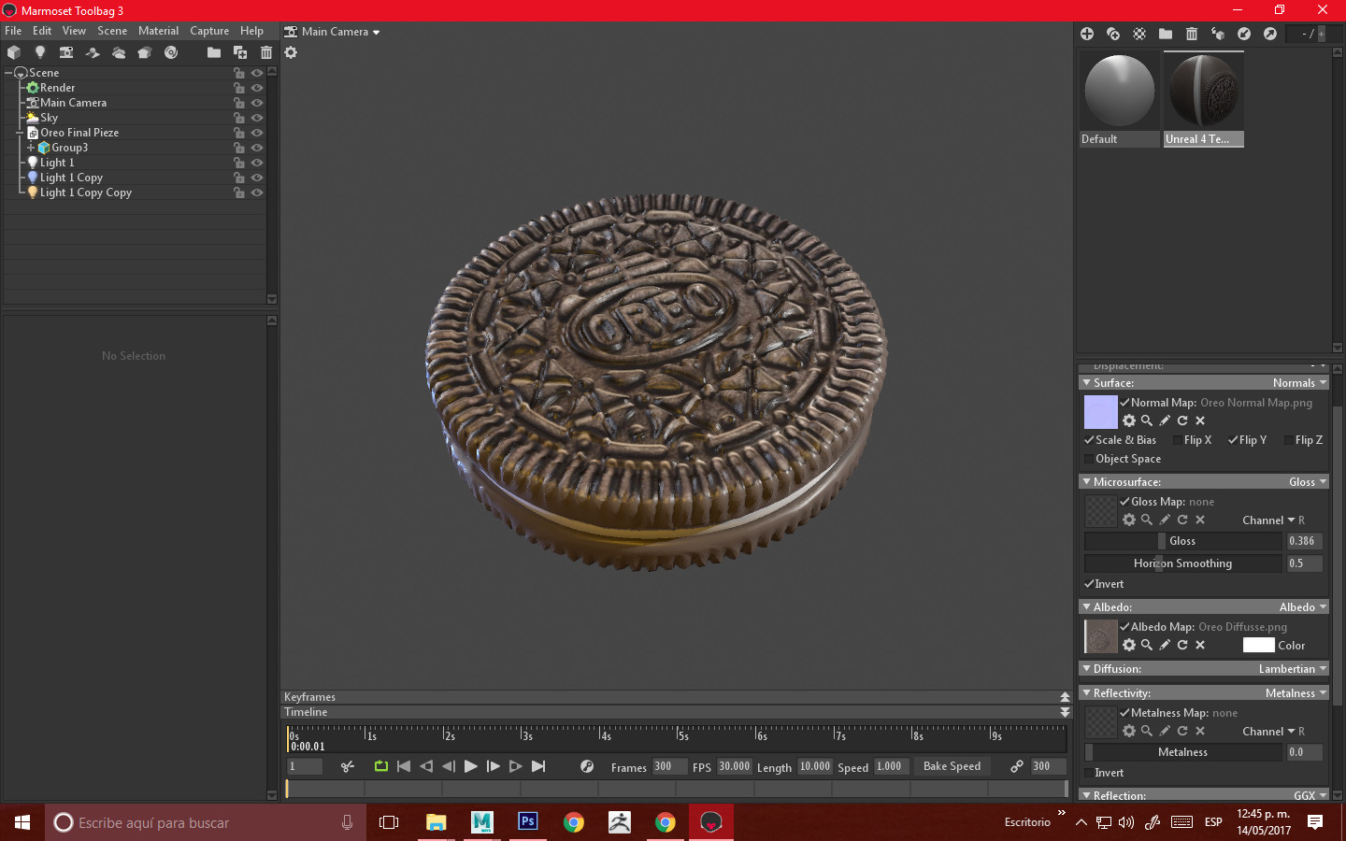Viewport: 1346px width, 841px height.
Task: Add a new mesh object with the cube icon
Action: pyautogui.click(x=14, y=52)
